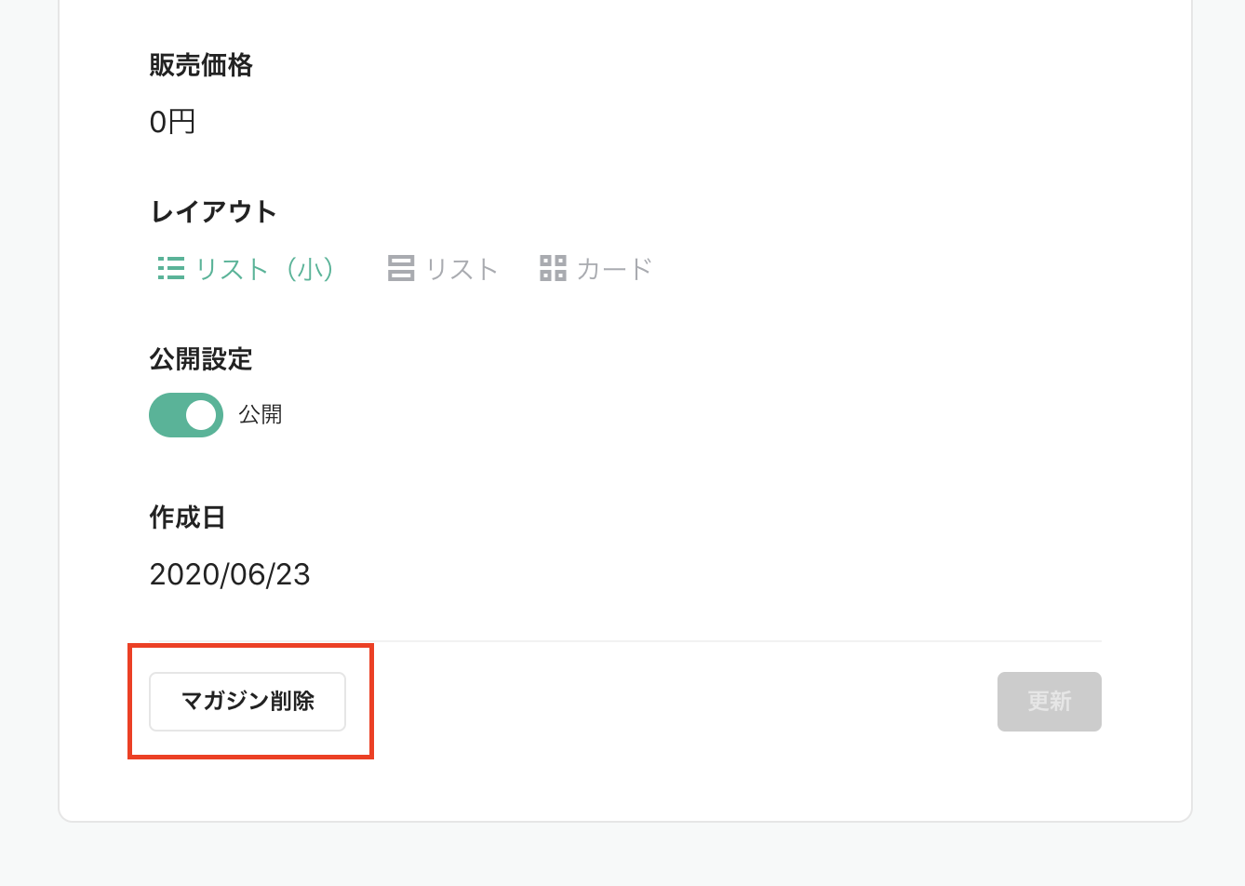
Task: Click the 販売価格 heading
Action: click(x=201, y=65)
